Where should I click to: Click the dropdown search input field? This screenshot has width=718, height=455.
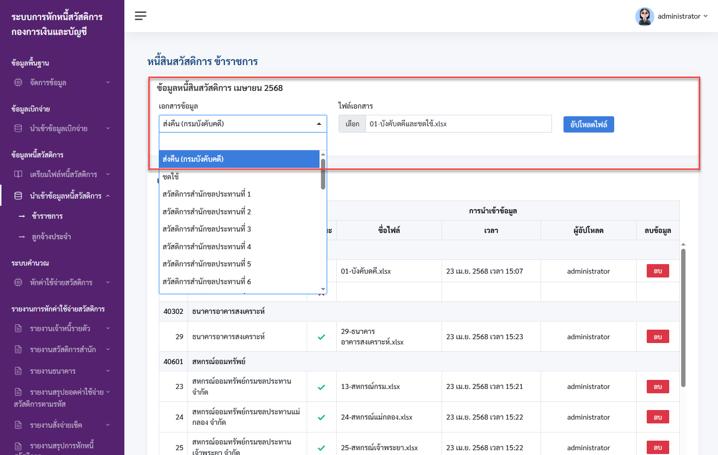click(x=243, y=142)
